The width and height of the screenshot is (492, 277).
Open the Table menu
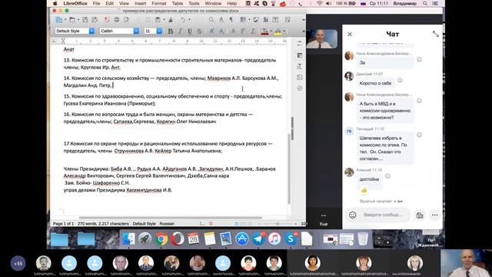(178, 3)
